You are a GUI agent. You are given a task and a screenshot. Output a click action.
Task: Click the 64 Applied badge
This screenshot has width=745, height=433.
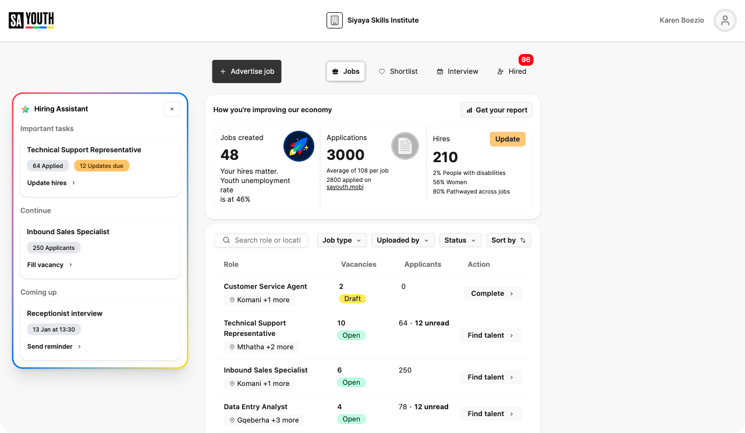click(48, 166)
